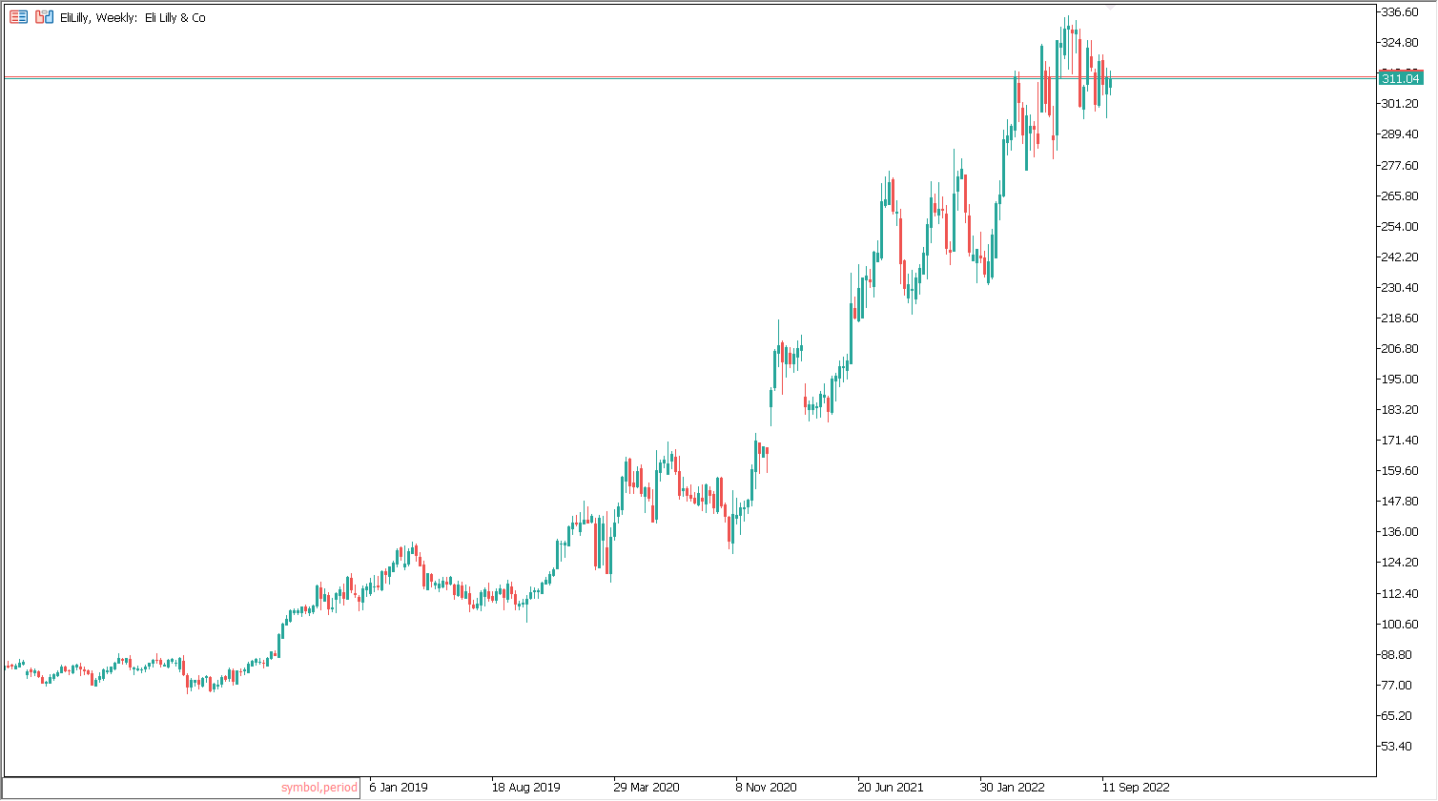Screen dimensions: 1438x801
Task: Click the 6 Jan 2019 date label
Action: pos(399,788)
